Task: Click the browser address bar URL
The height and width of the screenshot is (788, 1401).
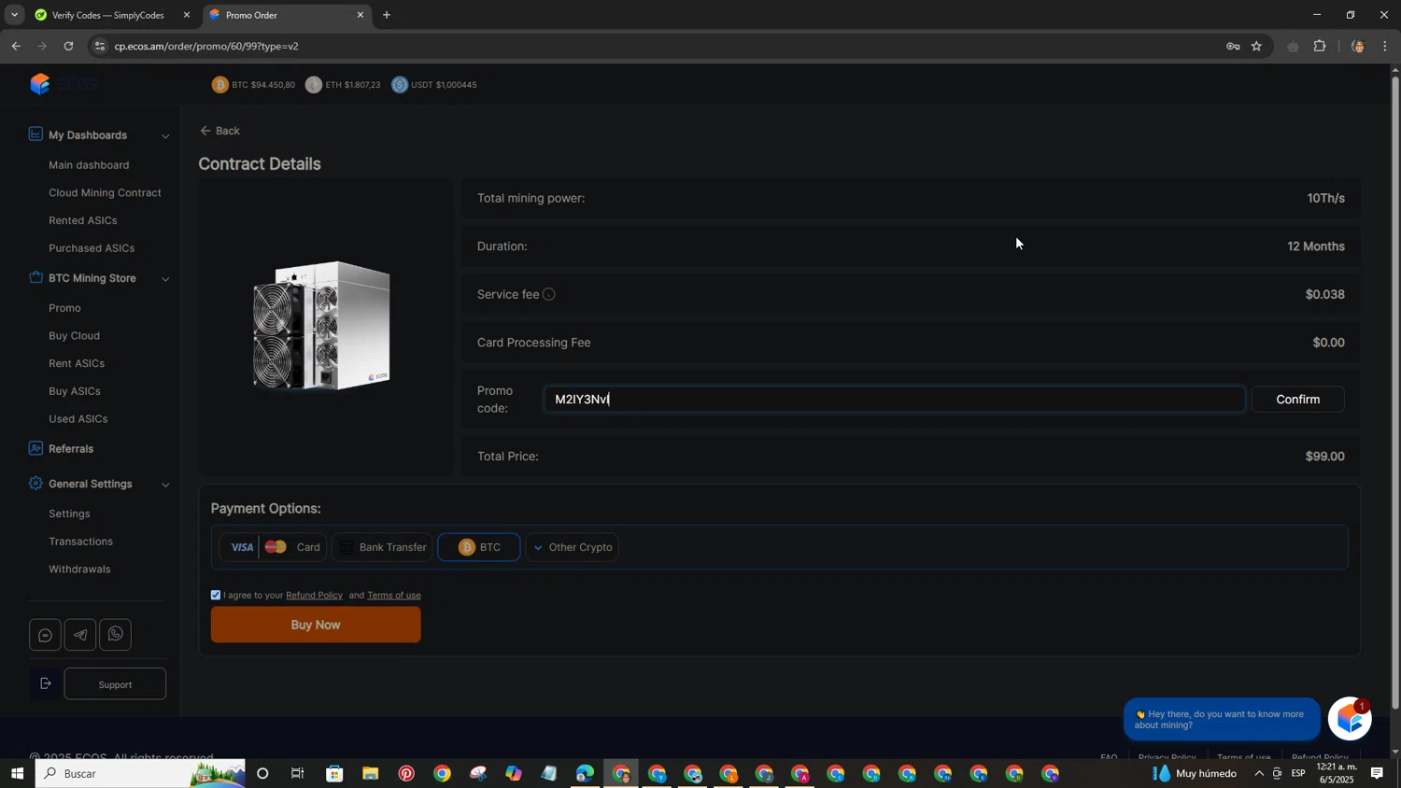Action: [x=206, y=46]
